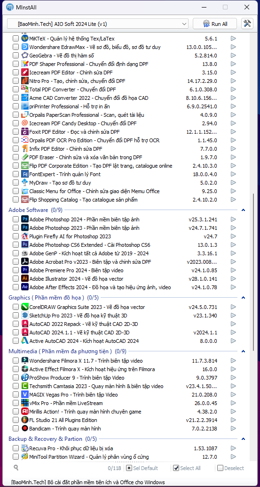The width and height of the screenshot is (260, 487).
Task: Click Sel Default at the bottom
Action: (142, 468)
